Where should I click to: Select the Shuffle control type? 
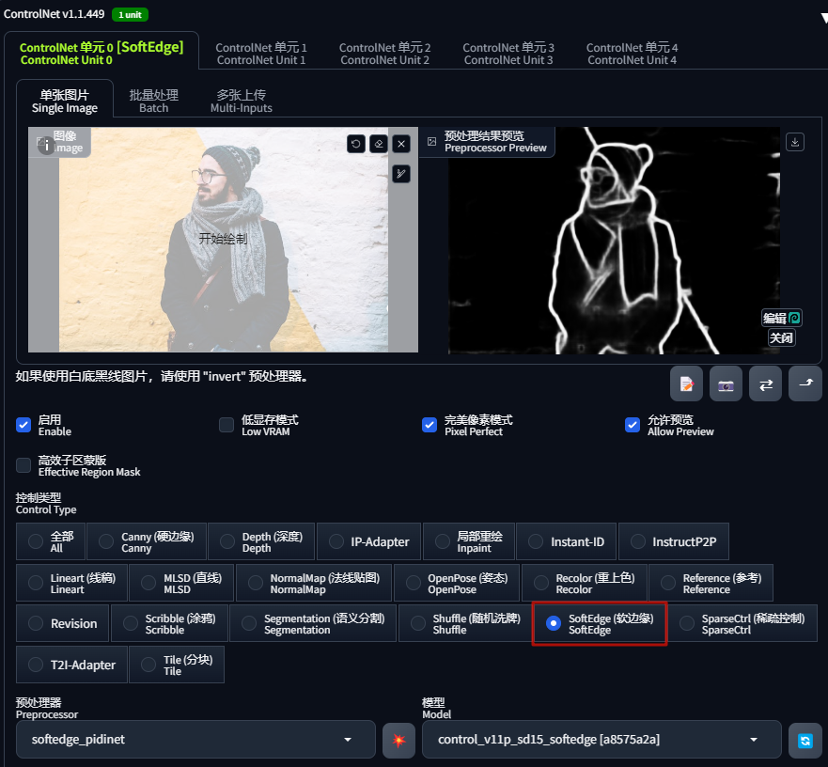464,623
